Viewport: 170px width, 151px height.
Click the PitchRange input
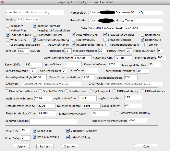68,51
